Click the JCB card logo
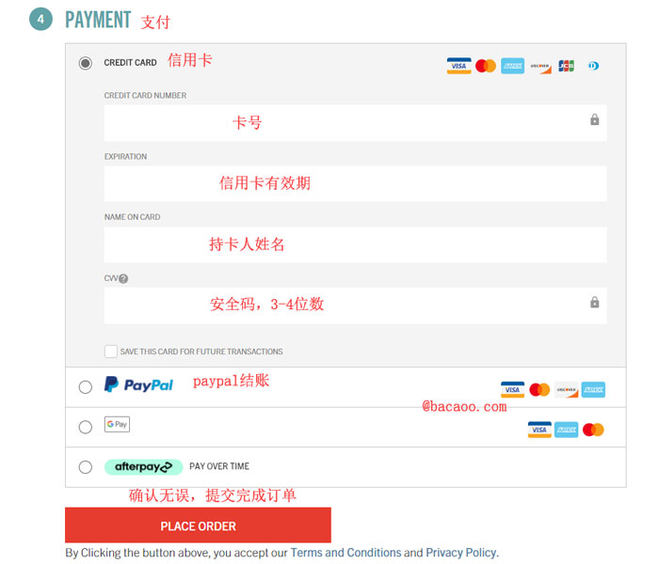659x564 pixels. [566, 66]
